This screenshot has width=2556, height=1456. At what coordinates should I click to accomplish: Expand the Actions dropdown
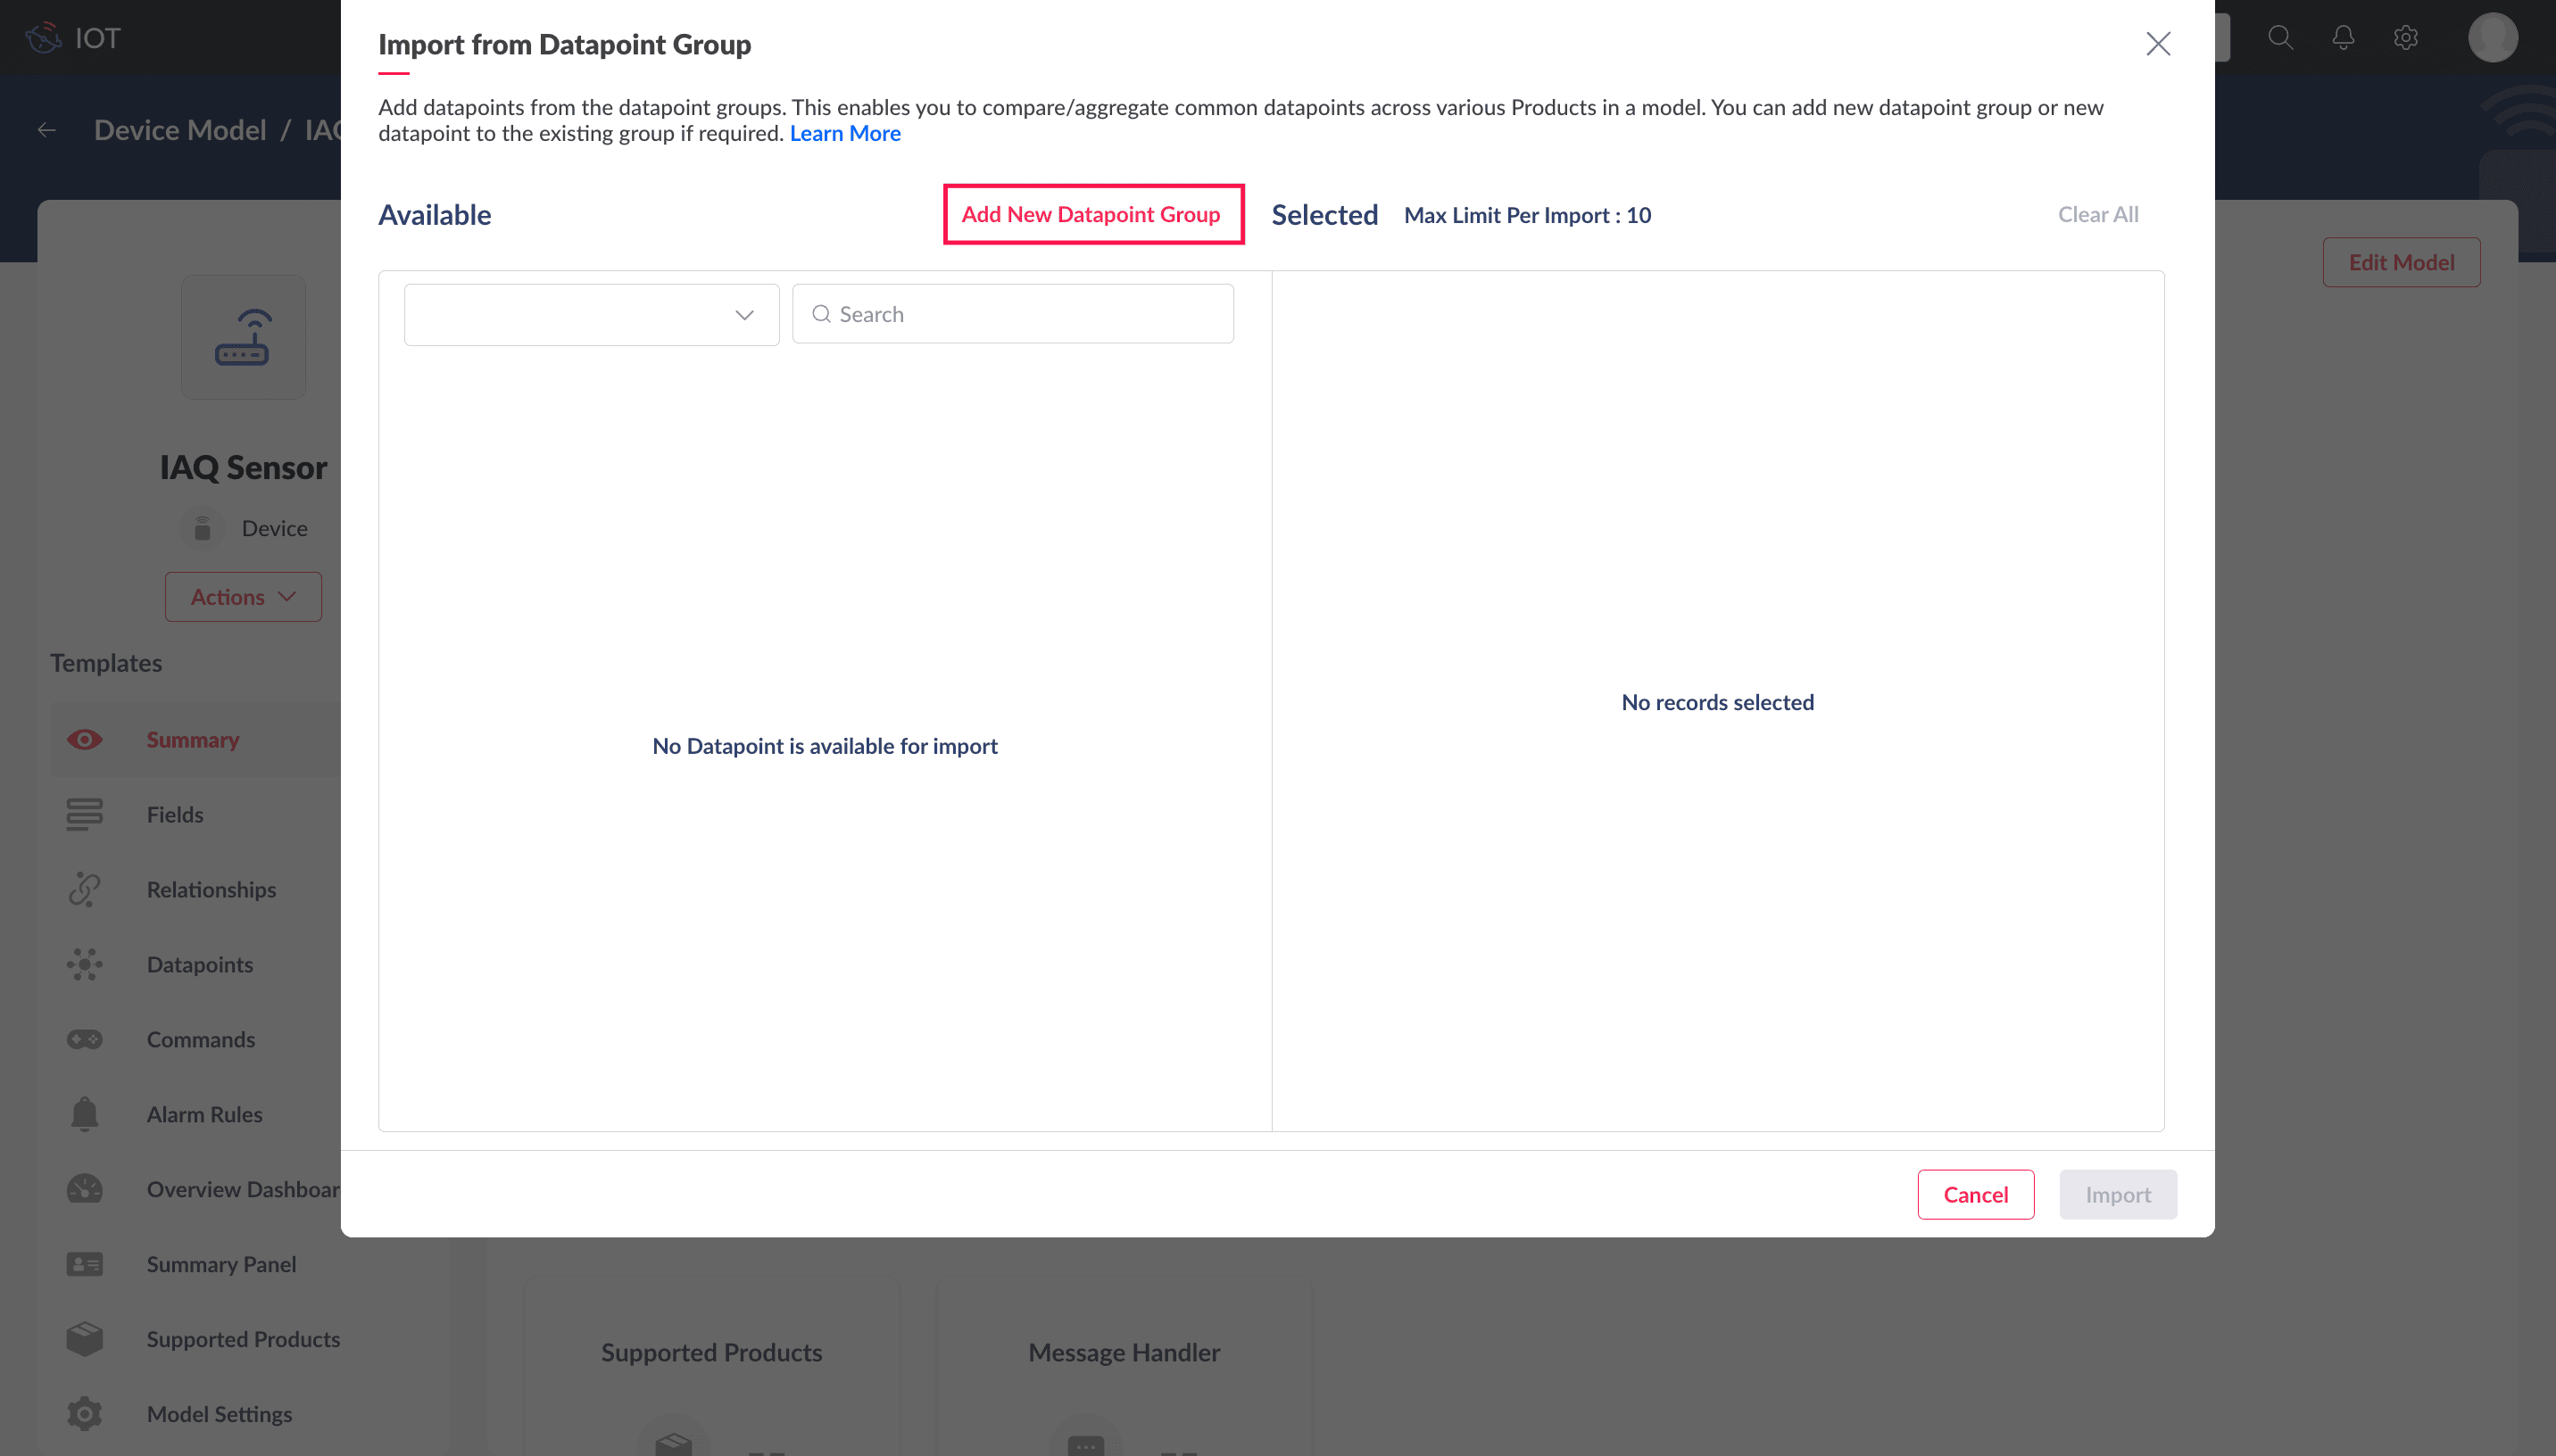click(x=243, y=596)
